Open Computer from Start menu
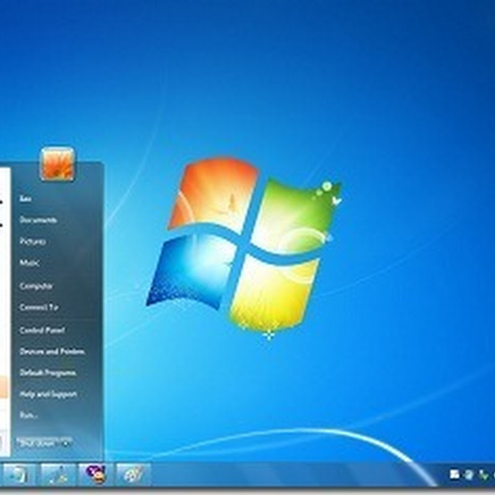Screen dimensions: 495x495 point(36,286)
